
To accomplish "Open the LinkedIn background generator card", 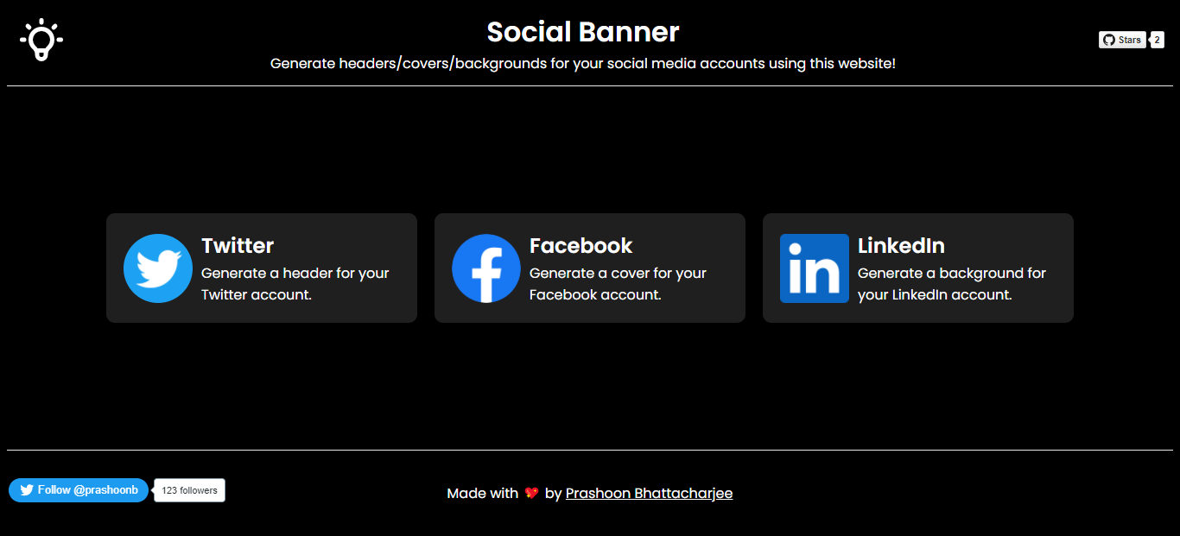I will coord(917,268).
